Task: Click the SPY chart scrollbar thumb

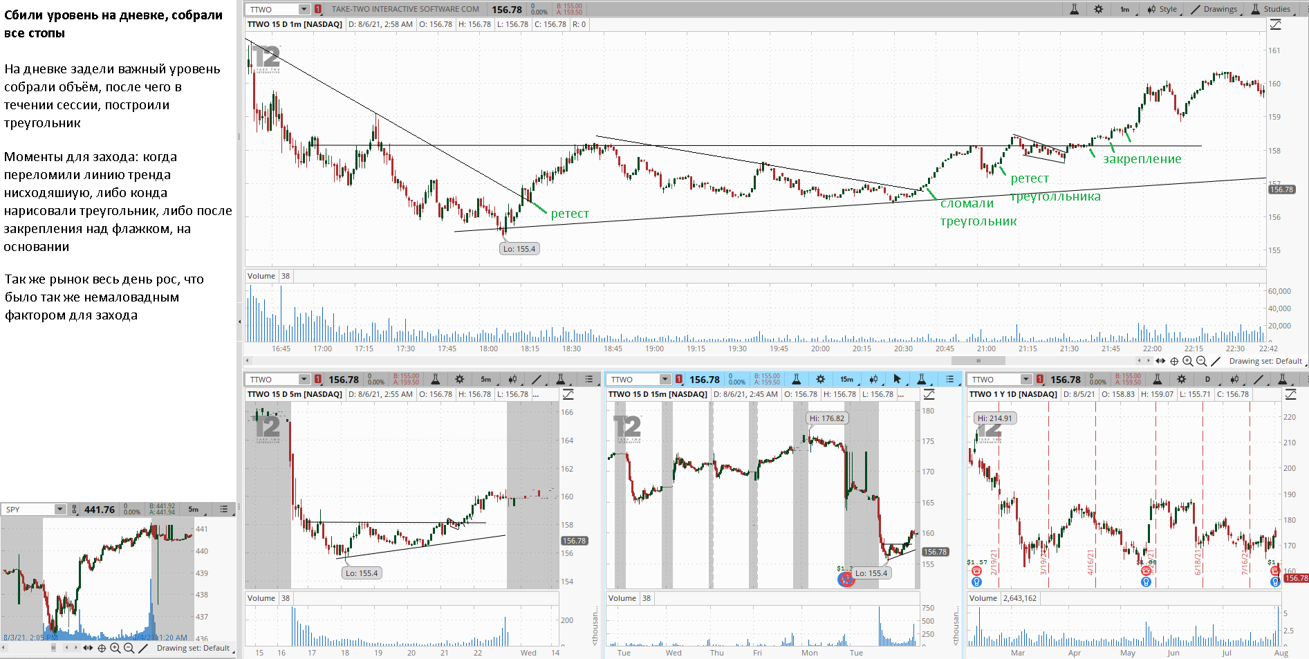Action: tap(53, 648)
